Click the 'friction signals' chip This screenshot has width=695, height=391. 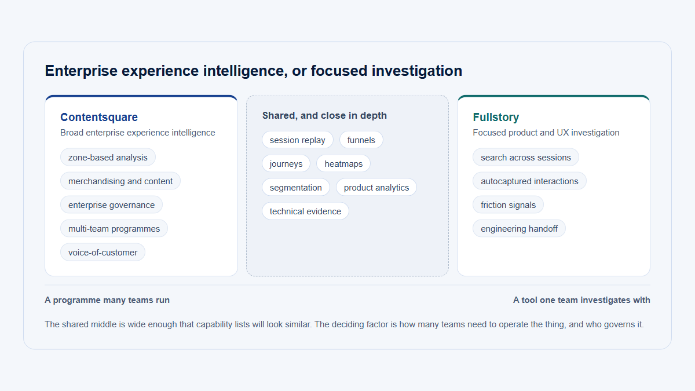[509, 205]
